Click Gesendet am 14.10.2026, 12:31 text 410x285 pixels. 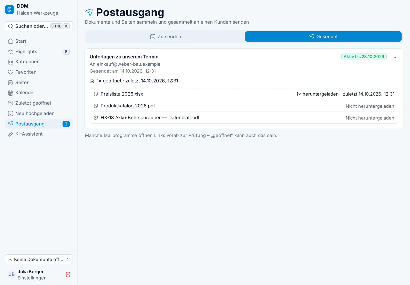point(123,71)
